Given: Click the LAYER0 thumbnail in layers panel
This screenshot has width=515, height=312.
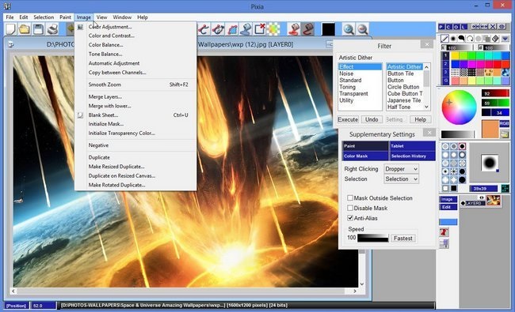Looking at the screenshot, I should (493, 201).
